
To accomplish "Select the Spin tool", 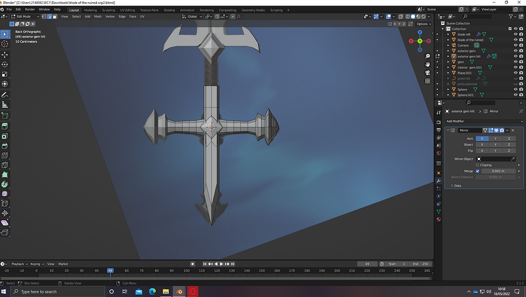I will point(5,184).
